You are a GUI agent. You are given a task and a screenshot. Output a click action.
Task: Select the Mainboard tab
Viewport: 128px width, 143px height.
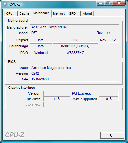pos(41,13)
